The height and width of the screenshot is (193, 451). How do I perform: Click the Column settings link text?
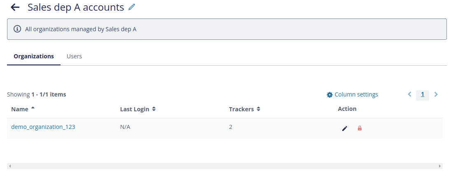point(356,94)
